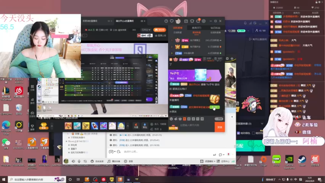
Task: Open the user avatar in Douyu header
Action: tap(178, 21)
